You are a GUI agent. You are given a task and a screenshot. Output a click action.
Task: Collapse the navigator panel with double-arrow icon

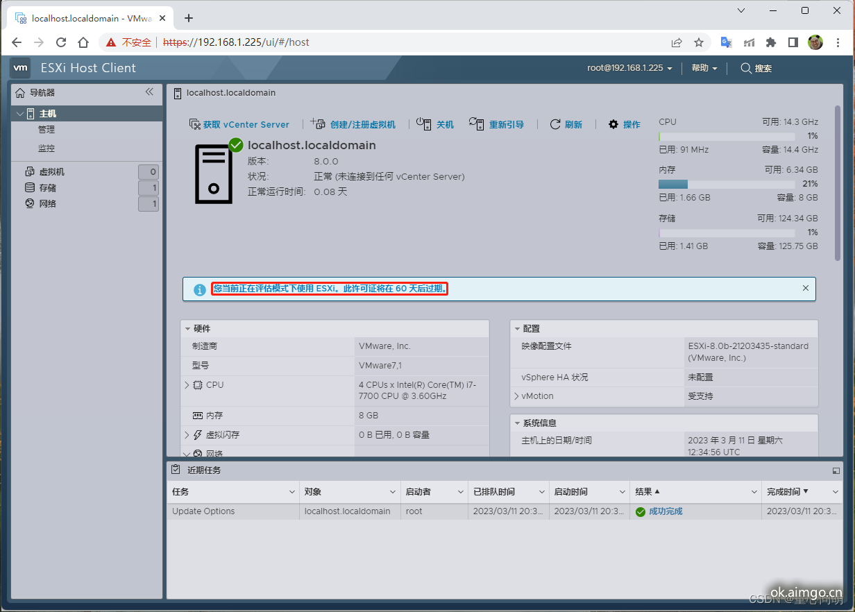pos(149,92)
